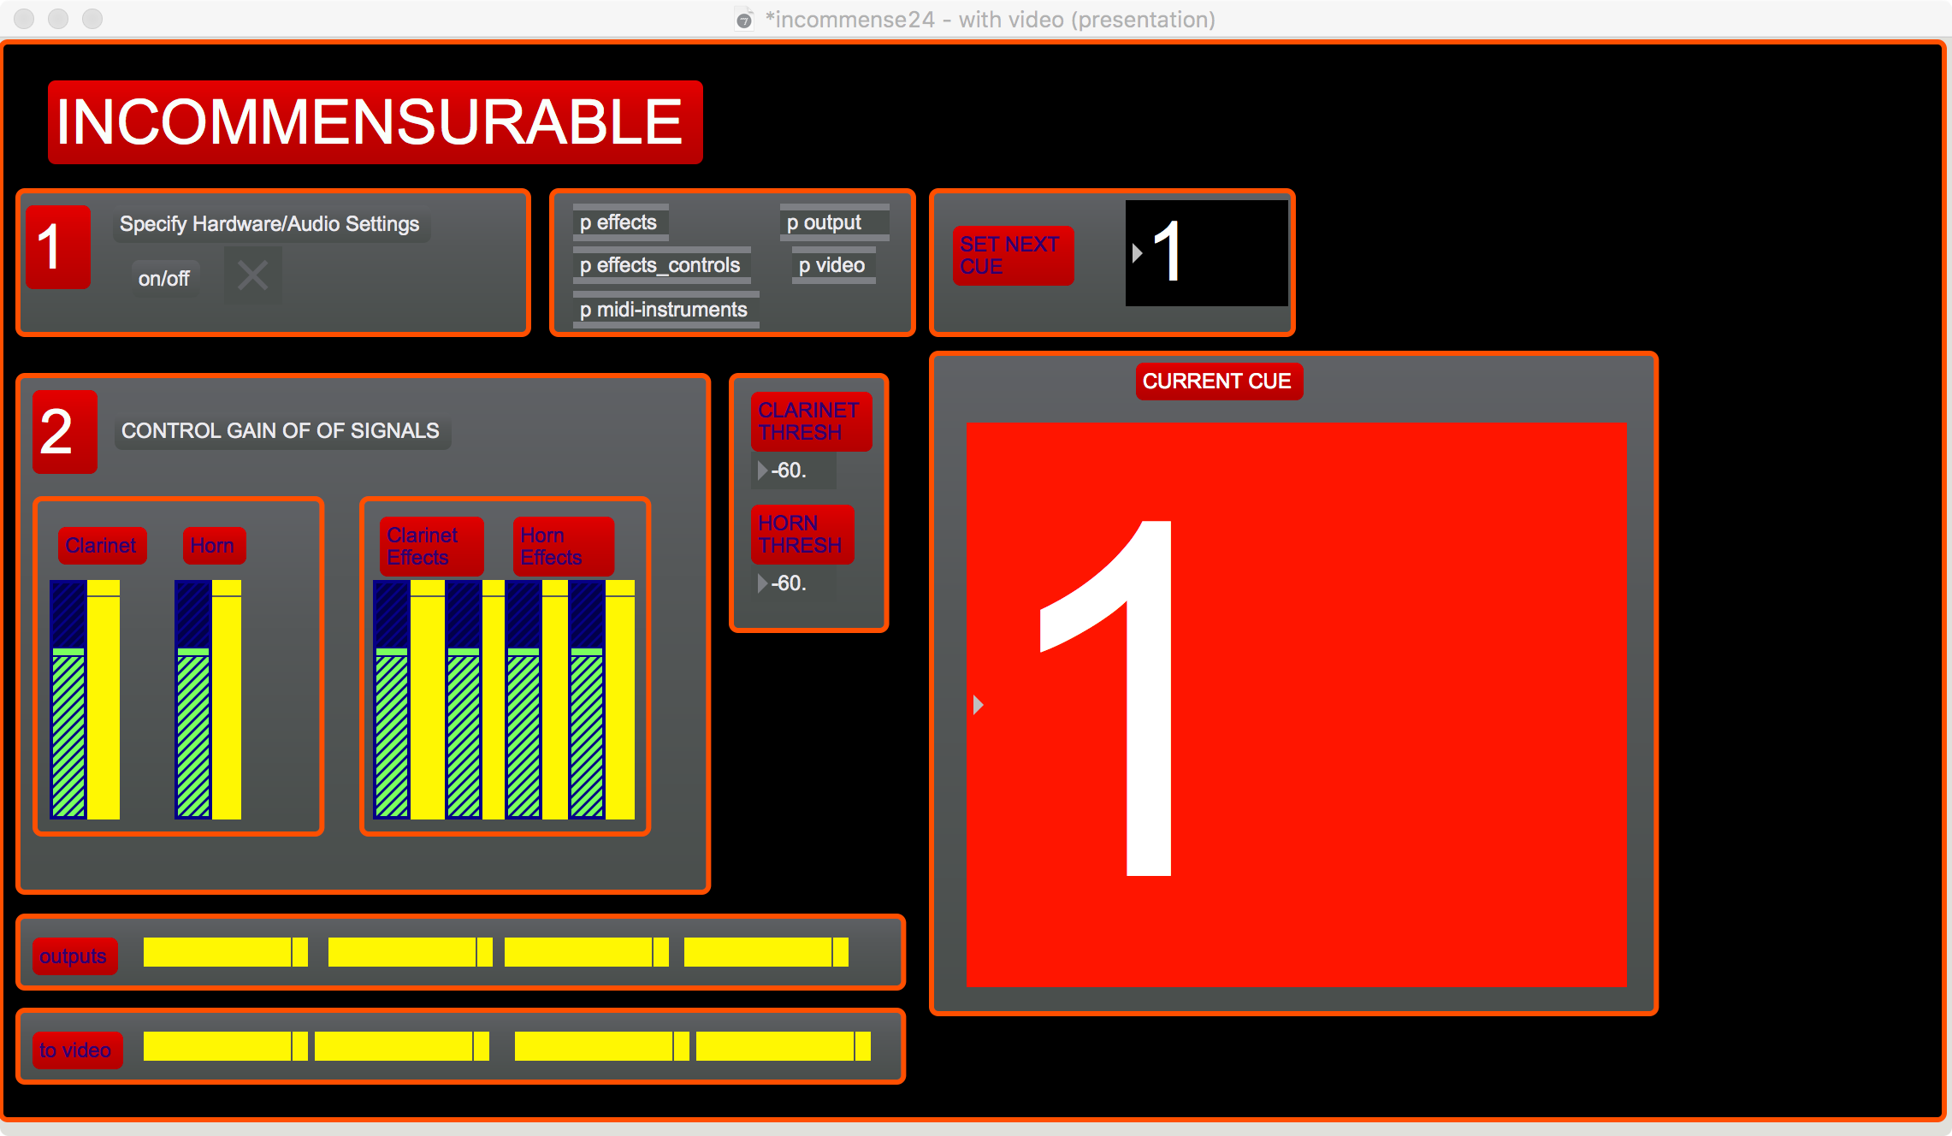The image size is (1952, 1136).
Task: Click the small triangle in the current cue display
Action: (x=979, y=705)
